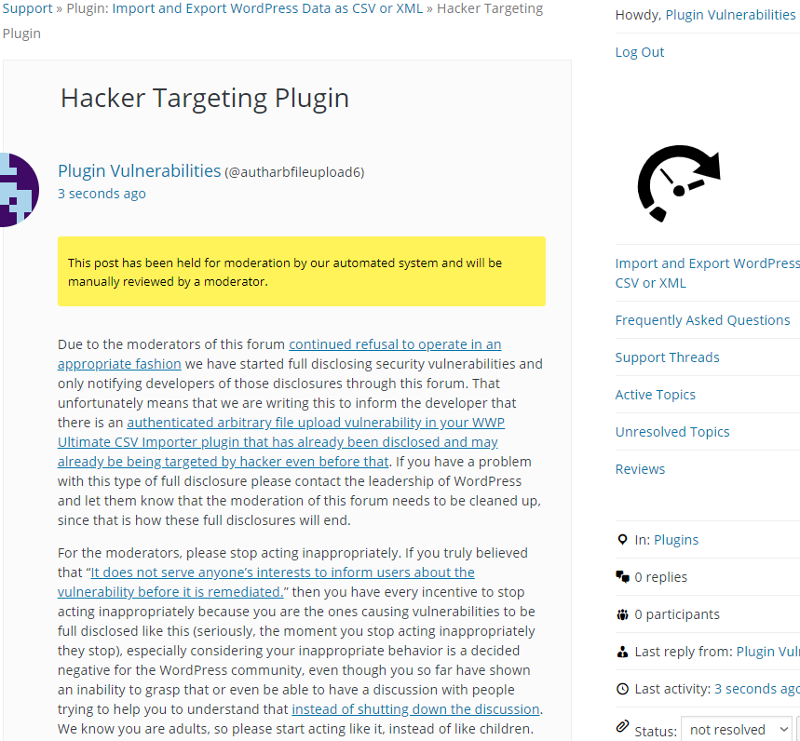The width and height of the screenshot is (800, 741).
Task: Click the participants group icon
Action: click(x=622, y=614)
